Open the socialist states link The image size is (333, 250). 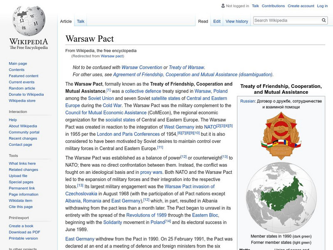pyautogui.click(x=120, y=120)
